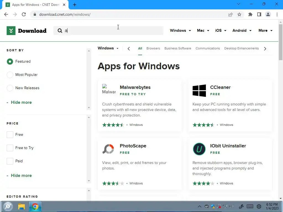Click the Chrome taskbar icon

[x=35, y=206]
